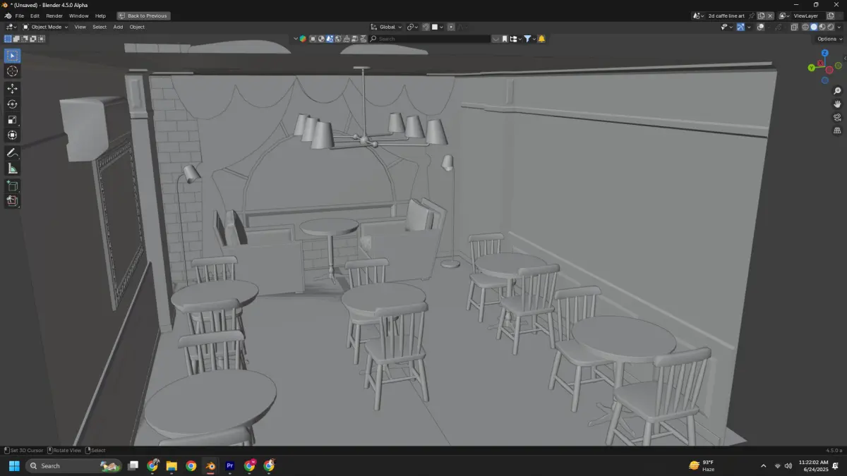Viewport: 847px width, 476px height.
Task: Toggle the camera view icon
Action: tap(837, 117)
